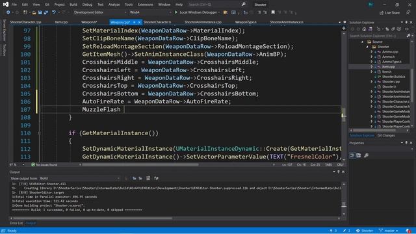This screenshot has width=416, height=234.
Task: Open the Debug menu
Action: pyautogui.click(x=87, y=5)
